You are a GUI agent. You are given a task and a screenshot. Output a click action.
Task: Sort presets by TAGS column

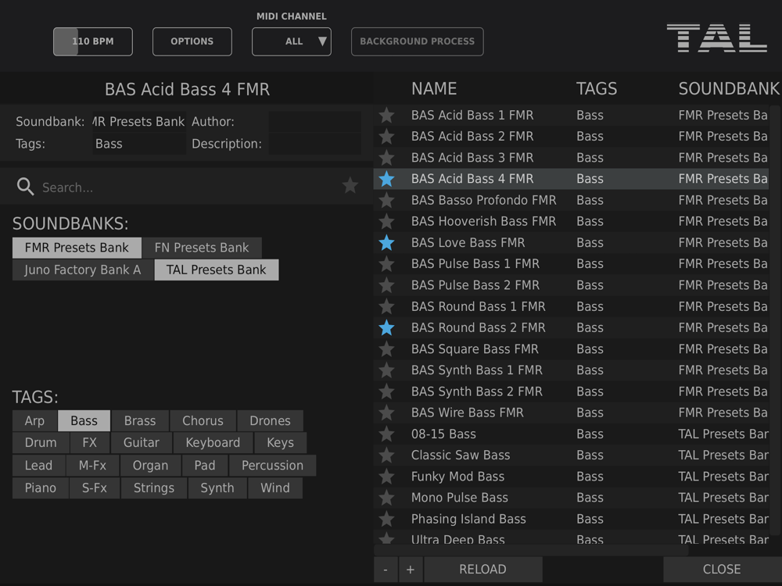pos(597,89)
